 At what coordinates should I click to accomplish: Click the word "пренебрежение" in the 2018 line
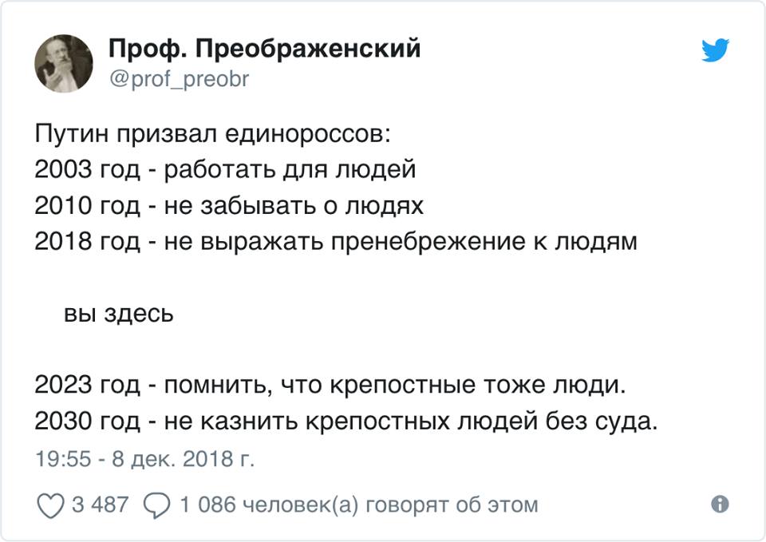[428, 242]
